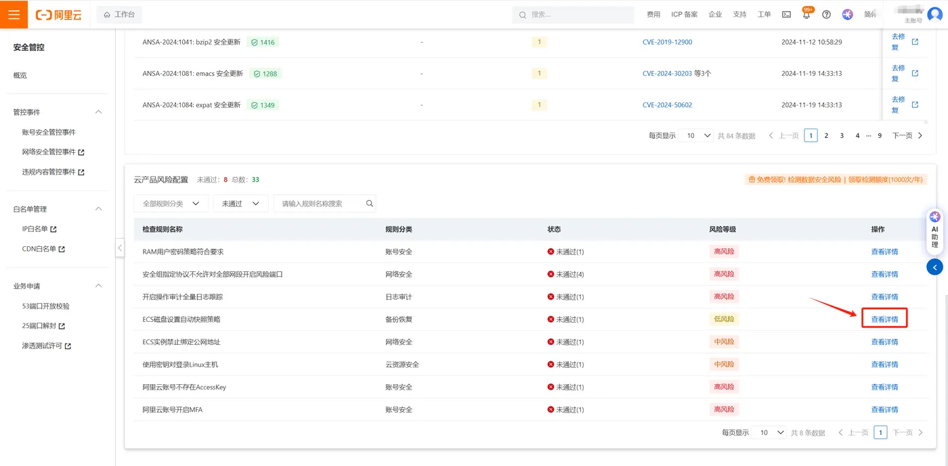Open 网络安全管控事件 external link
This screenshot has height=466, width=948.
pos(53,152)
